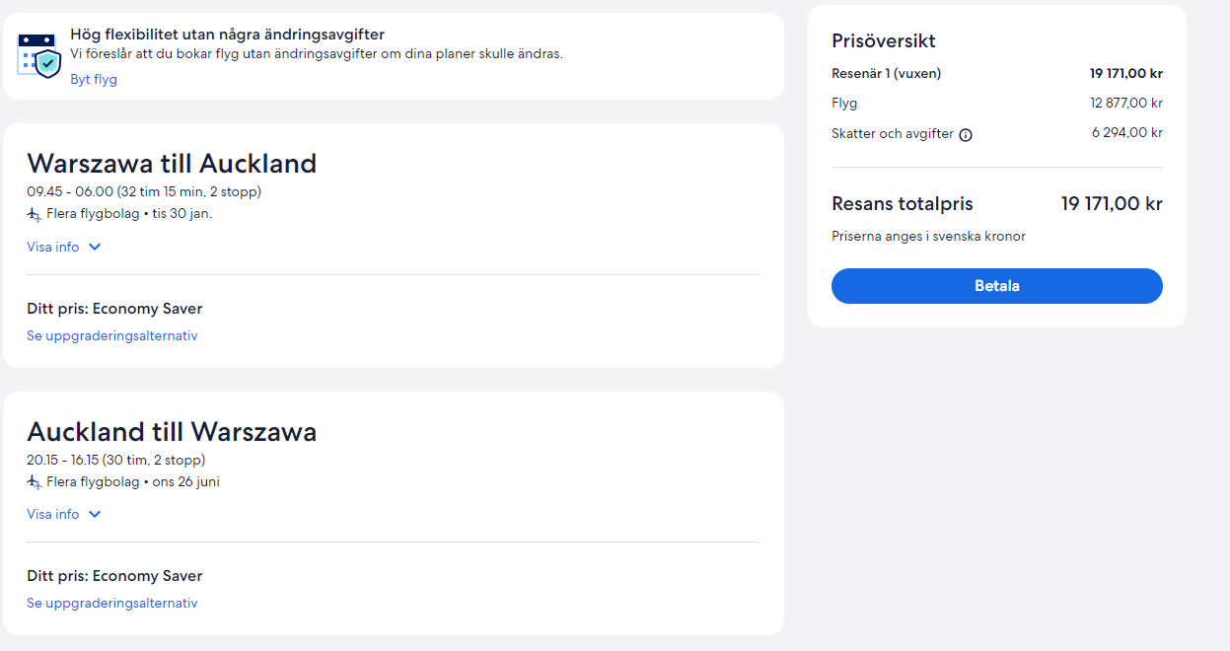The image size is (1230, 651).
Task: Open Se uppgraderingsalternativ for Auckland–Warszawa flight
Action: 112,604
